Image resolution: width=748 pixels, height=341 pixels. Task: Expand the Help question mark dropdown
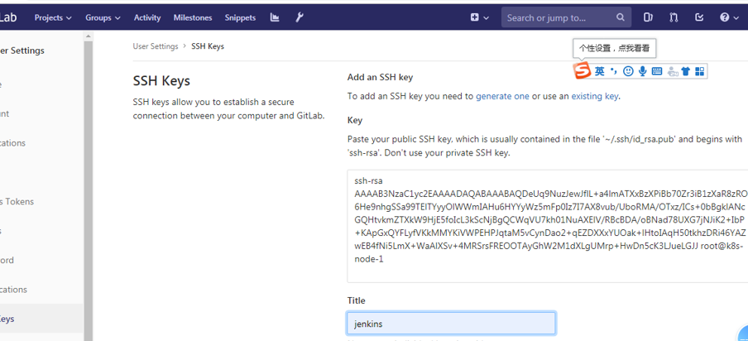[x=728, y=17]
